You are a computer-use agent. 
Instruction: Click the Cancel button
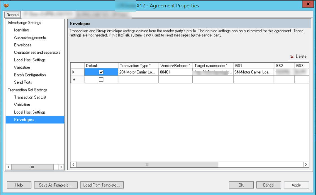[x=269, y=185]
